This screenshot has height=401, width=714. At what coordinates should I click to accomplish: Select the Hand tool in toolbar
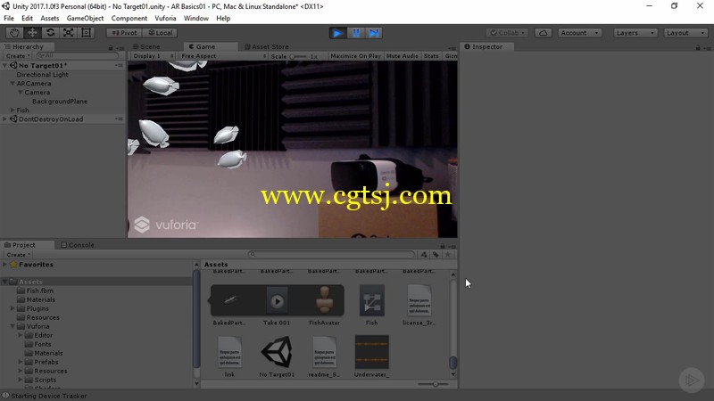(14, 33)
